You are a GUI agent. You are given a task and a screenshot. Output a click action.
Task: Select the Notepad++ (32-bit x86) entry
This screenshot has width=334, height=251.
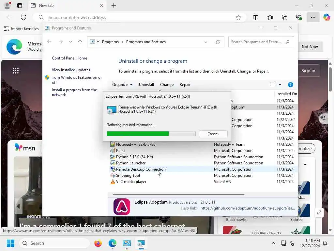(136, 144)
